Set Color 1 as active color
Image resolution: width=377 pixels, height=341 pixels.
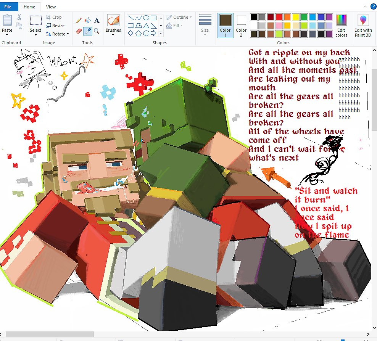pyautogui.click(x=225, y=26)
